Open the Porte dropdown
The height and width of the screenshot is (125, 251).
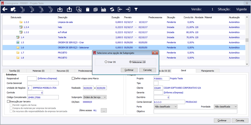165,106
